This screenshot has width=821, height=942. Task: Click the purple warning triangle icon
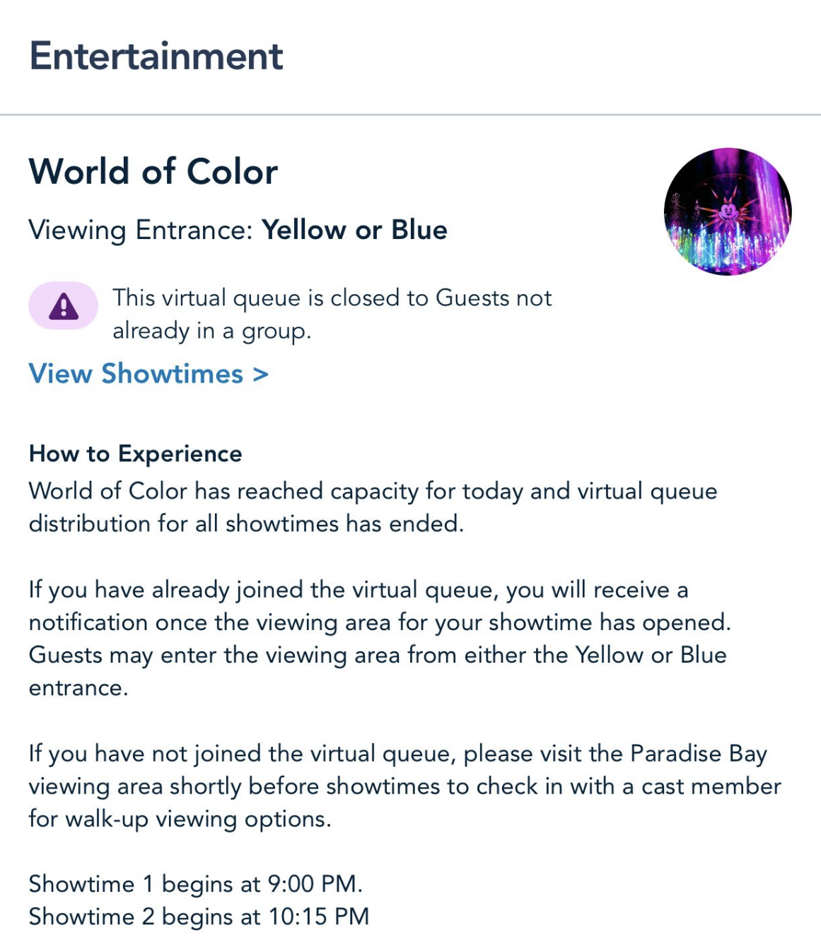[x=64, y=306]
